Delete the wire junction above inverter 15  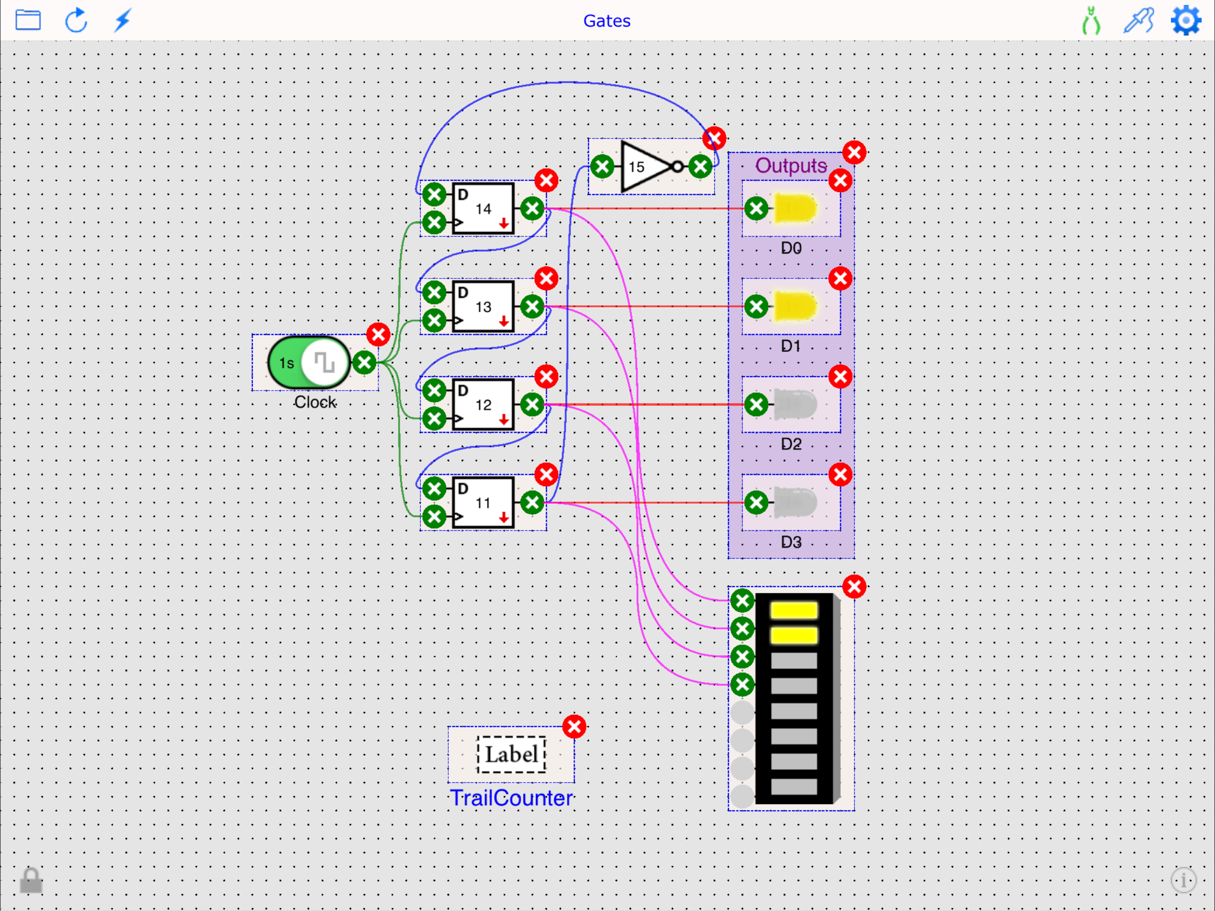coord(714,138)
